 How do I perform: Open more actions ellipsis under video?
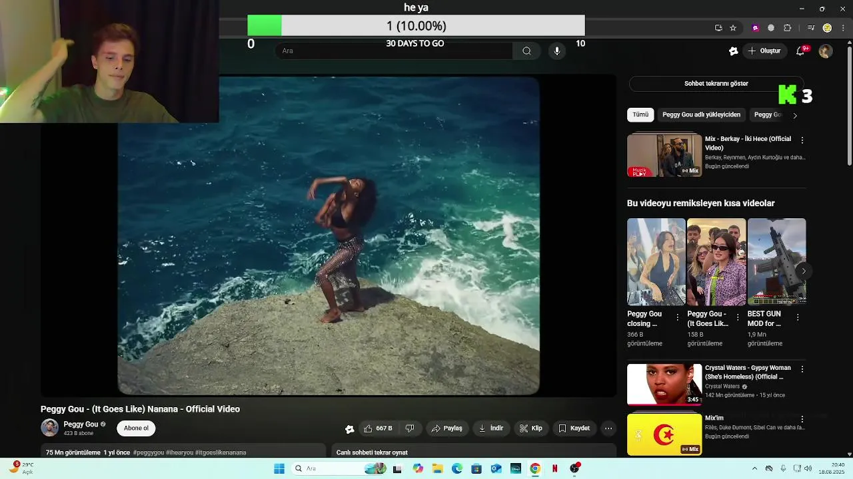pyautogui.click(x=608, y=428)
